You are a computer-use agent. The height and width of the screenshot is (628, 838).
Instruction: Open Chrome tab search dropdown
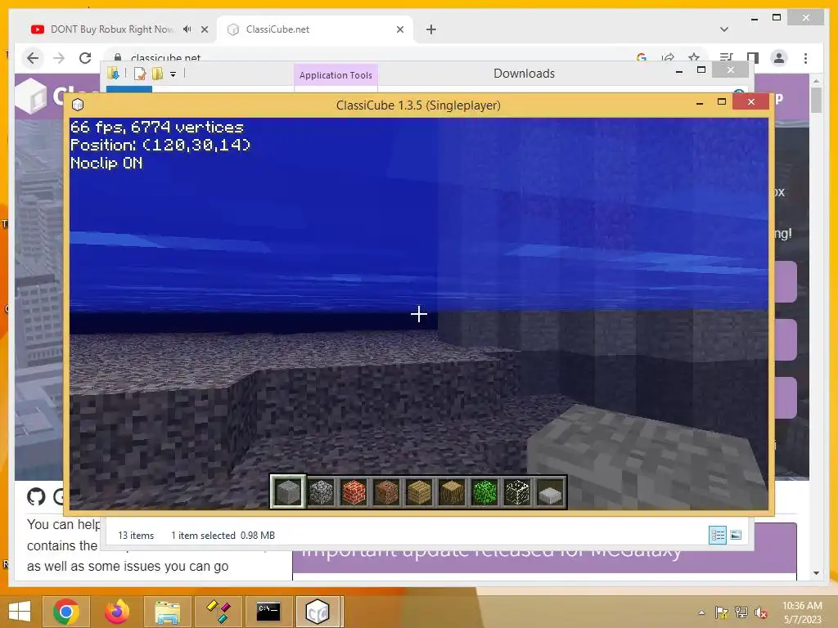[x=723, y=29]
